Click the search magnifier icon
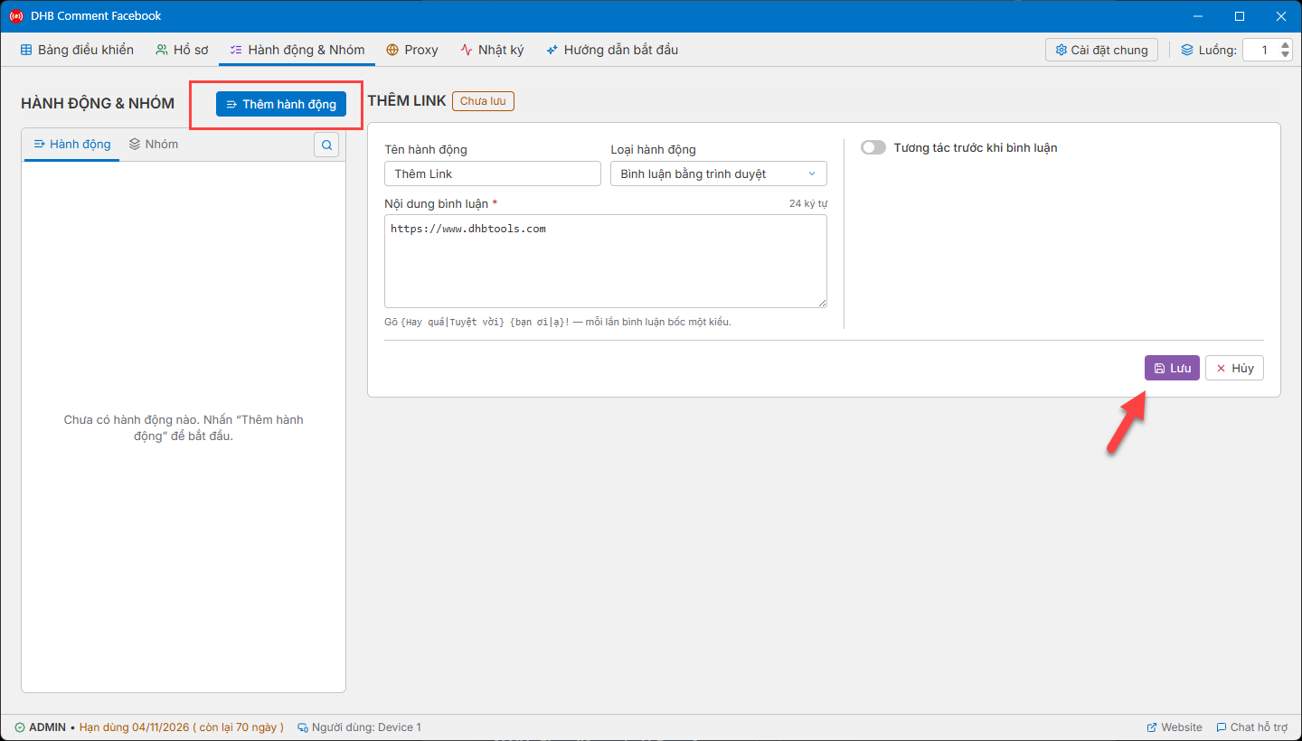 click(327, 145)
